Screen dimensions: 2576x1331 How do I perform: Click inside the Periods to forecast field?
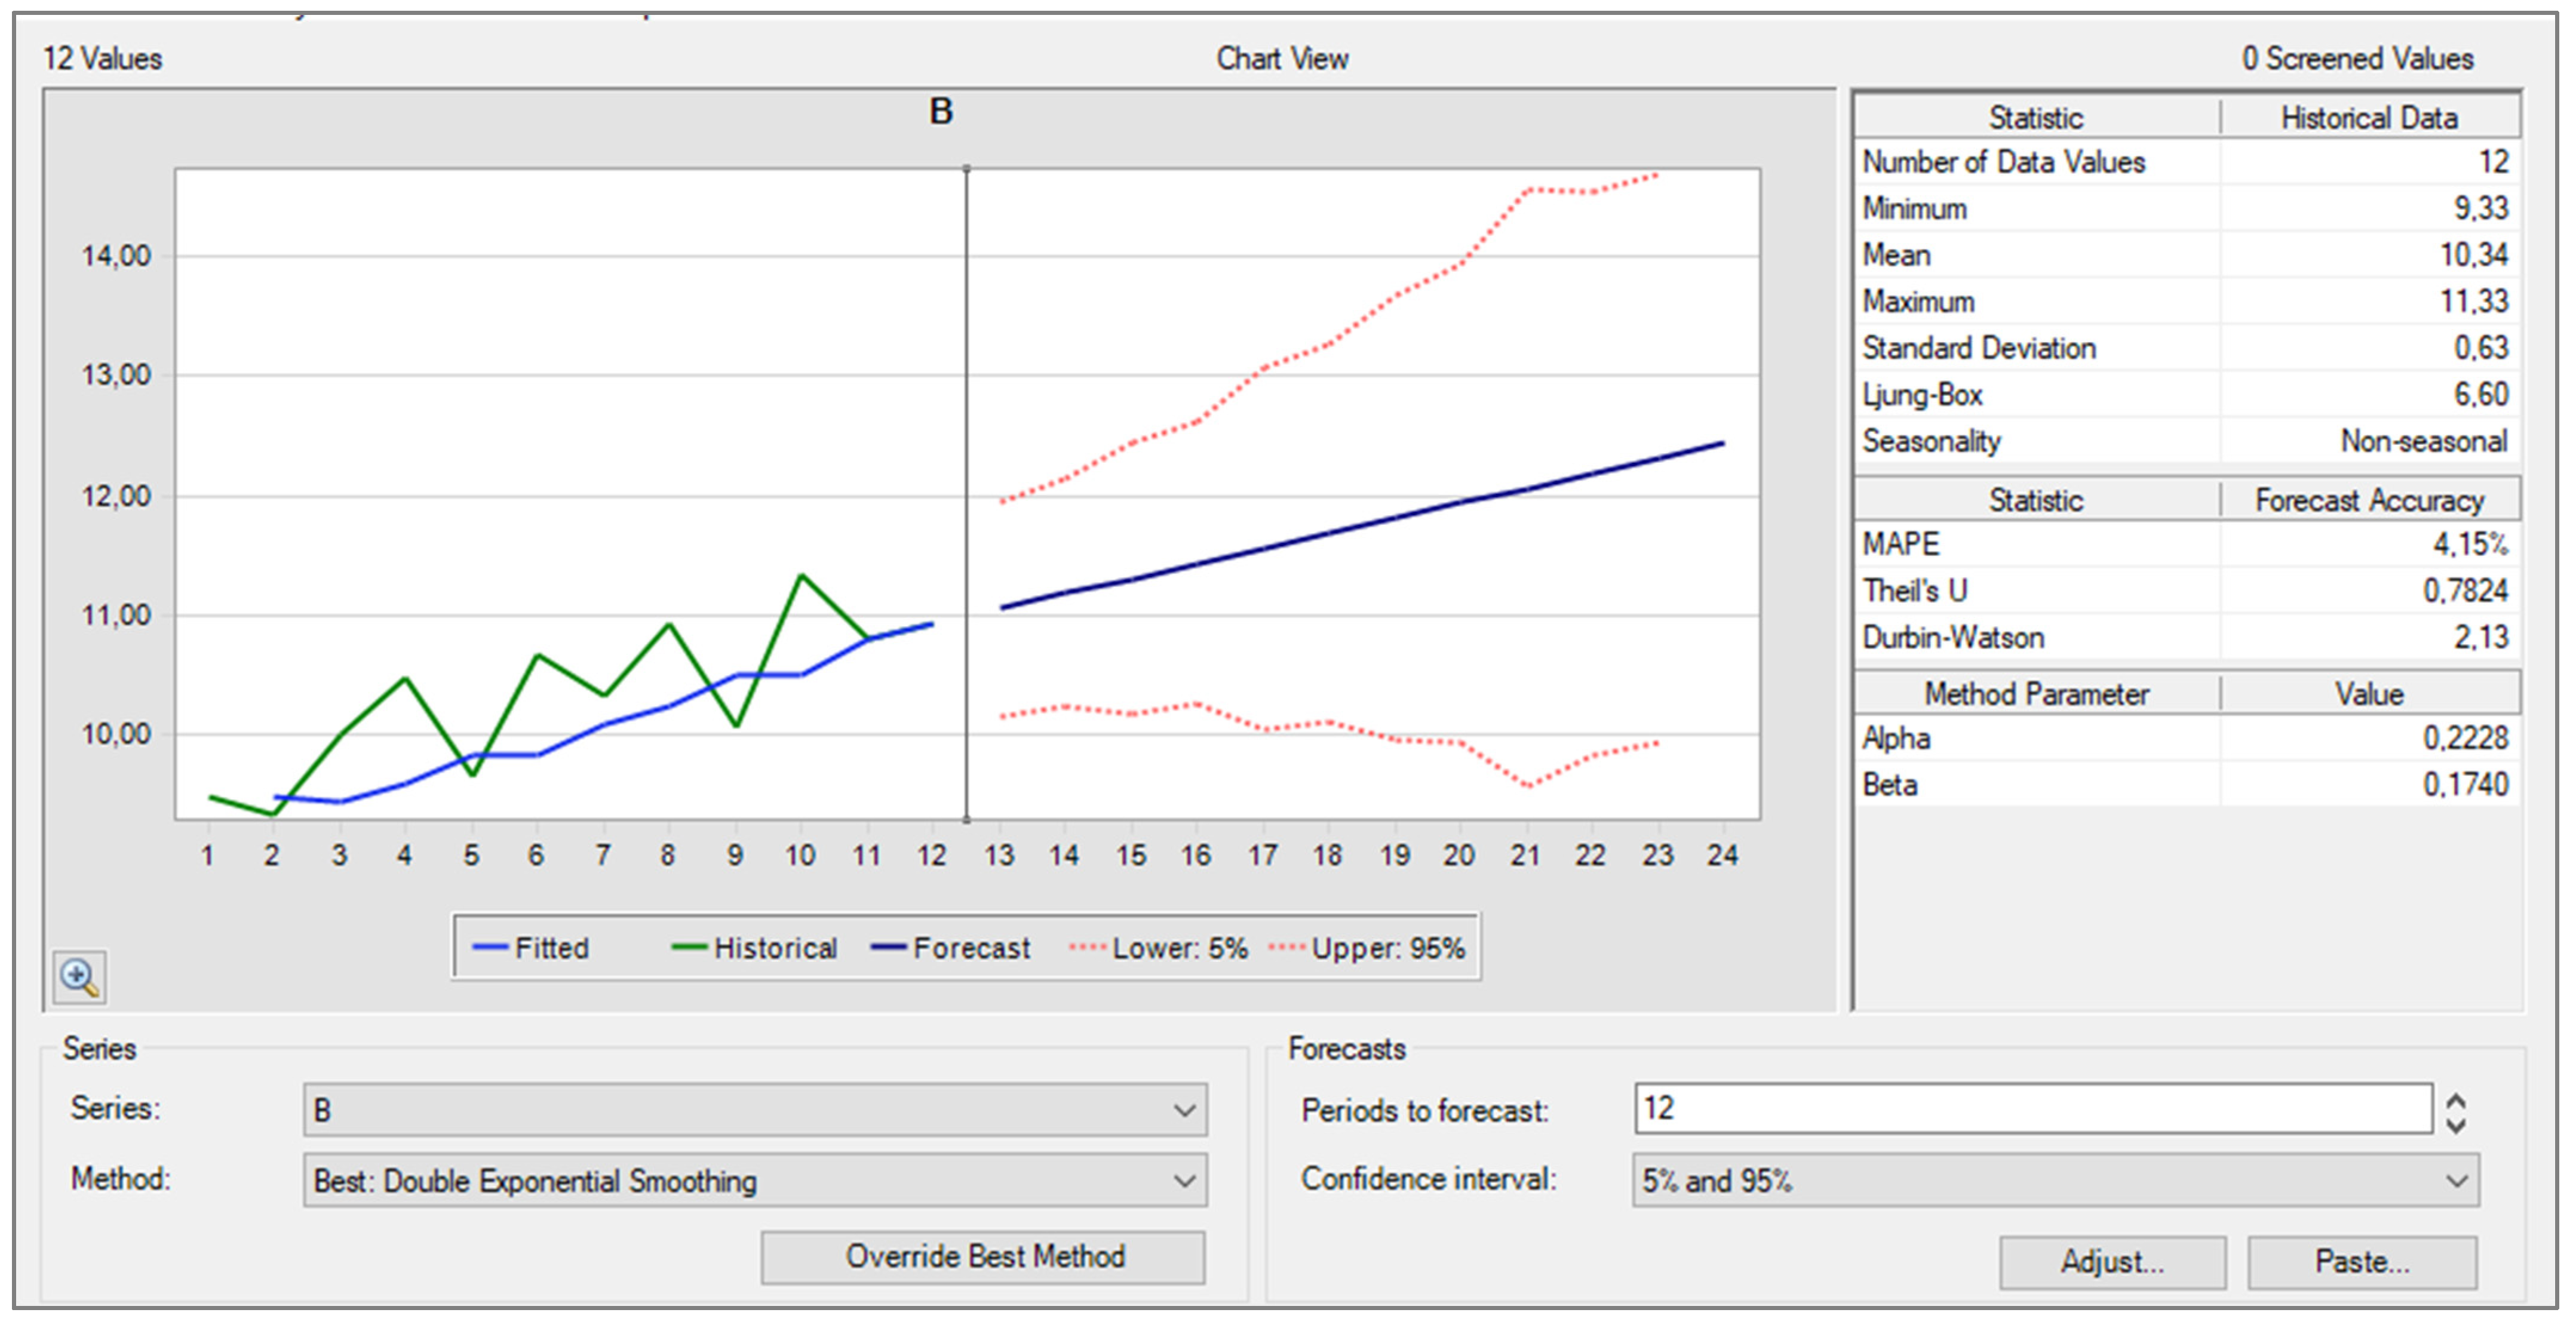point(2030,1109)
